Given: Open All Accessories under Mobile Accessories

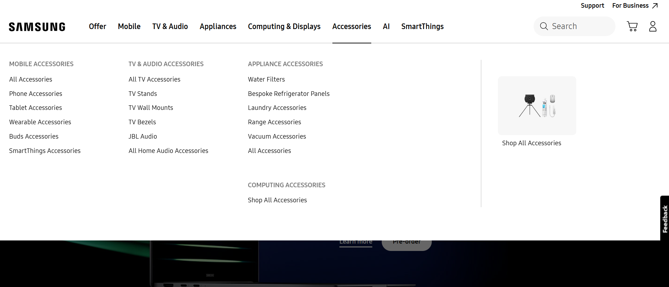Looking at the screenshot, I should [x=31, y=79].
